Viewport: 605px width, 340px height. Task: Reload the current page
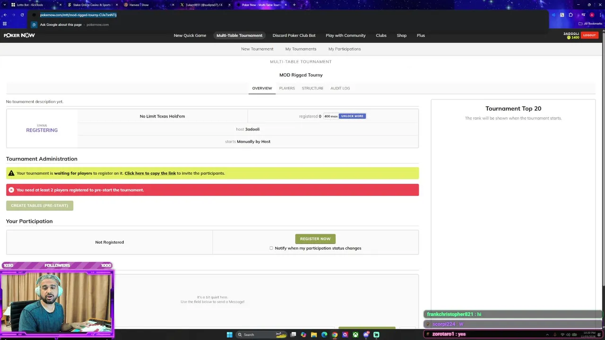22,15
